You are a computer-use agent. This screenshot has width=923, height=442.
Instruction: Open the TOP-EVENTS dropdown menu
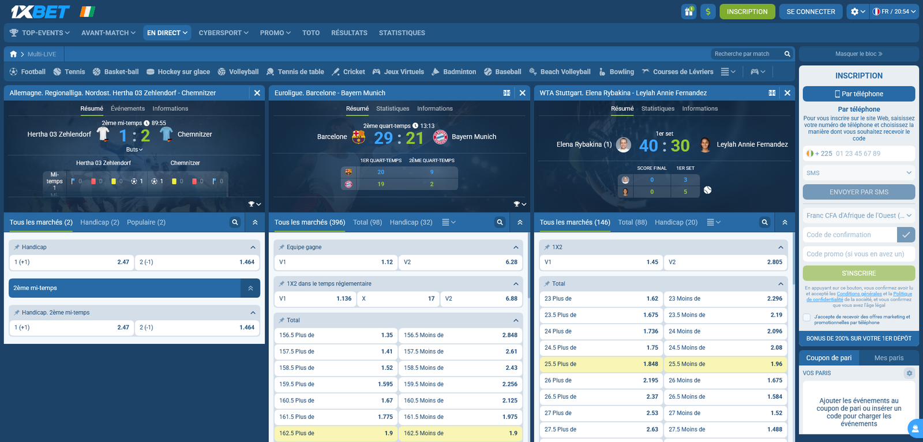pyautogui.click(x=40, y=33)
